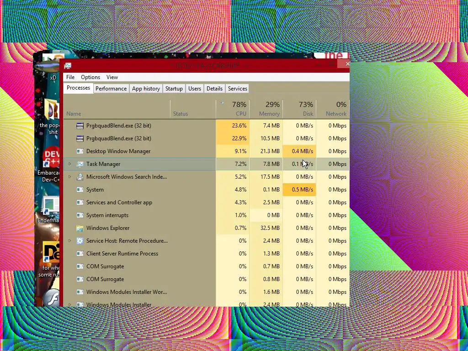Viewport: 468px width, 351px height.
Task: Sort processes by Disk column header
Action: coord(299,109)
